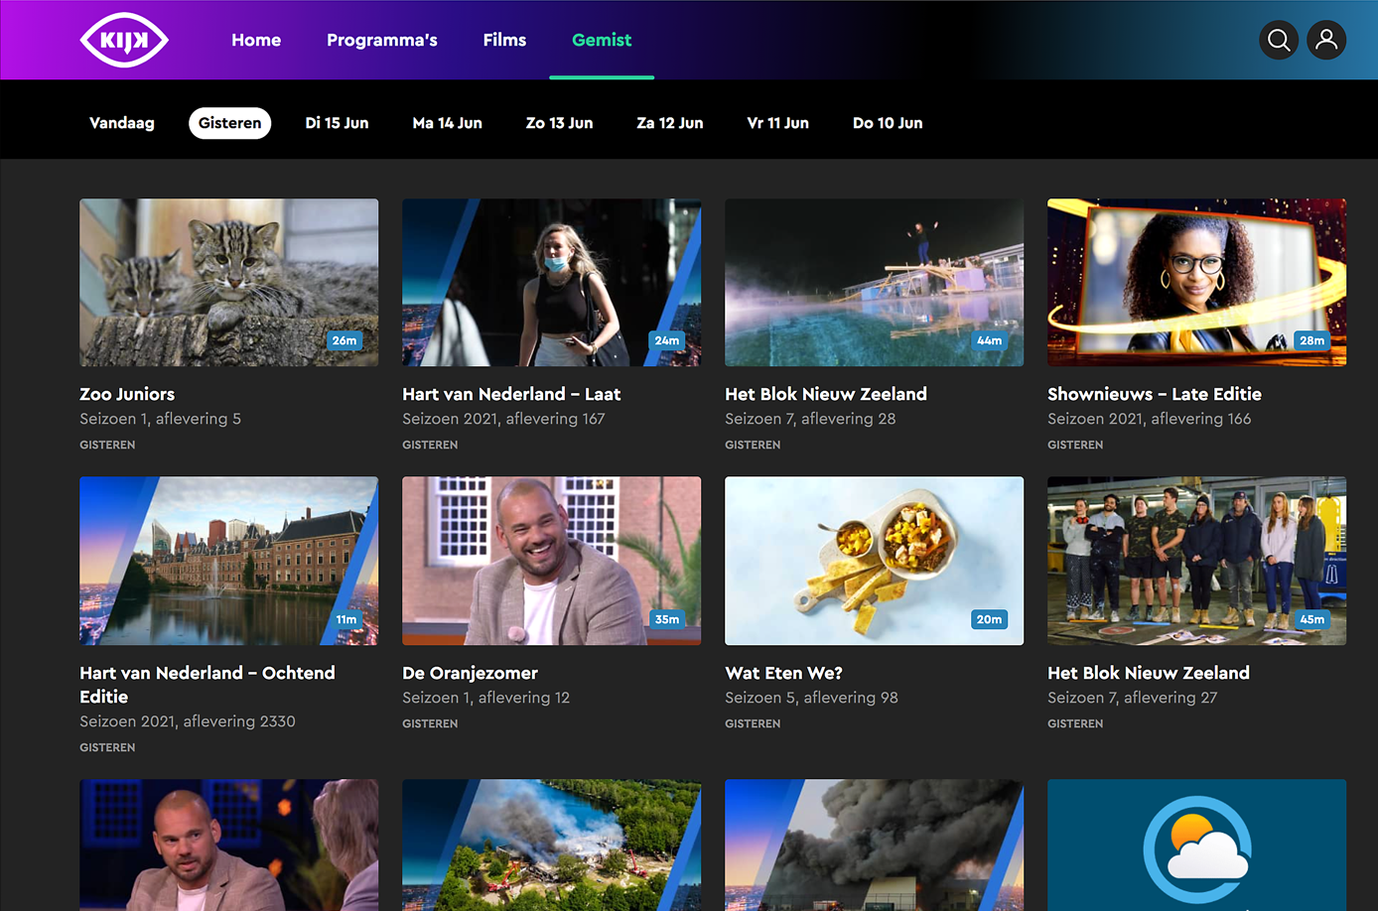Click 'Seizoen 2021, aflevering 2330' text
Image resolution: width=1378 pixels, height=911 pixels.
(x=188, y=721)
